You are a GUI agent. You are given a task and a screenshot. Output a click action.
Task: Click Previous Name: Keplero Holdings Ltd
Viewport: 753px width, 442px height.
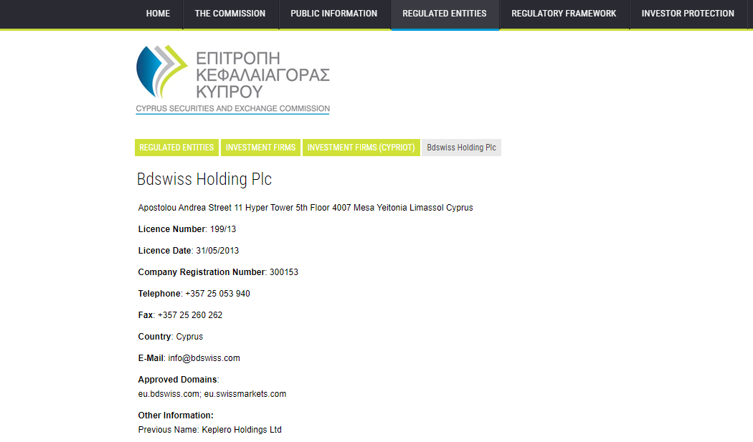[x=210, y=430]
